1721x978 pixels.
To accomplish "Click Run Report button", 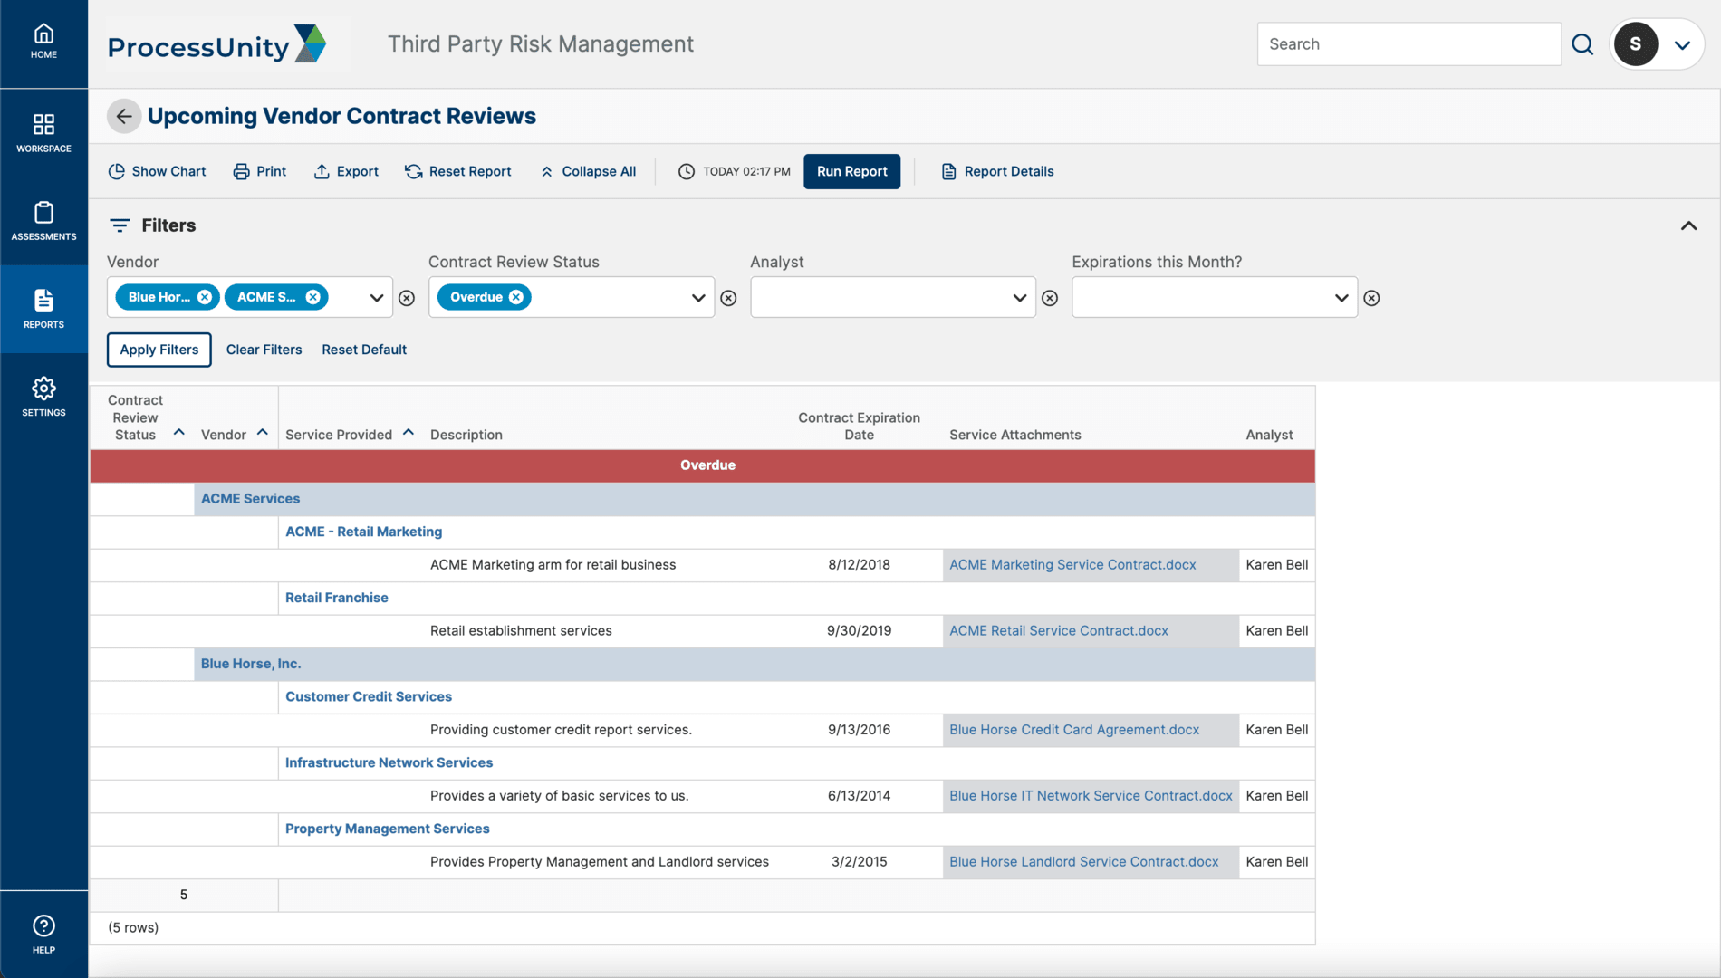I will pos(851,171).
